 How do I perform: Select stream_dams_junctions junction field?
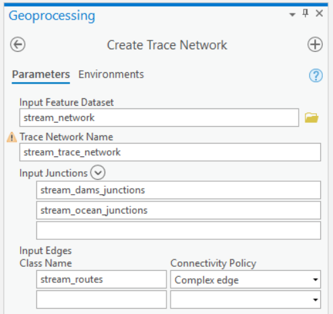[x=179, y=190]
